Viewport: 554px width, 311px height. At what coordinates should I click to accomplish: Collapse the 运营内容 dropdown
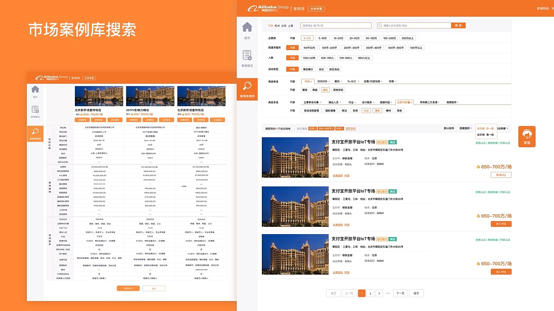pos(404,102)
